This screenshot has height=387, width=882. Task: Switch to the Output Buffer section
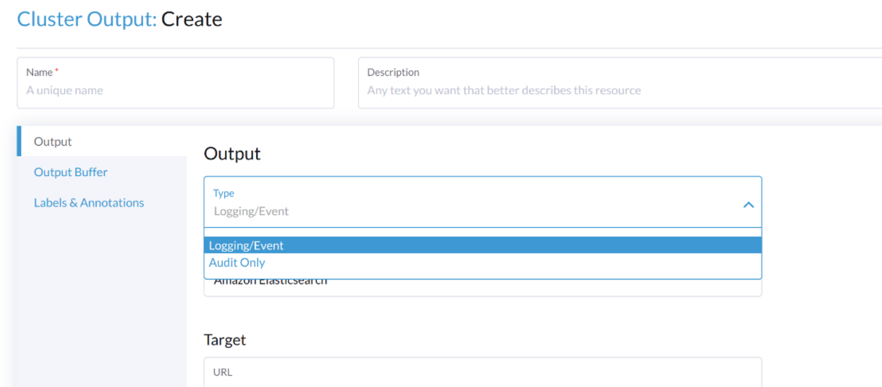click(x=70, y=172)
